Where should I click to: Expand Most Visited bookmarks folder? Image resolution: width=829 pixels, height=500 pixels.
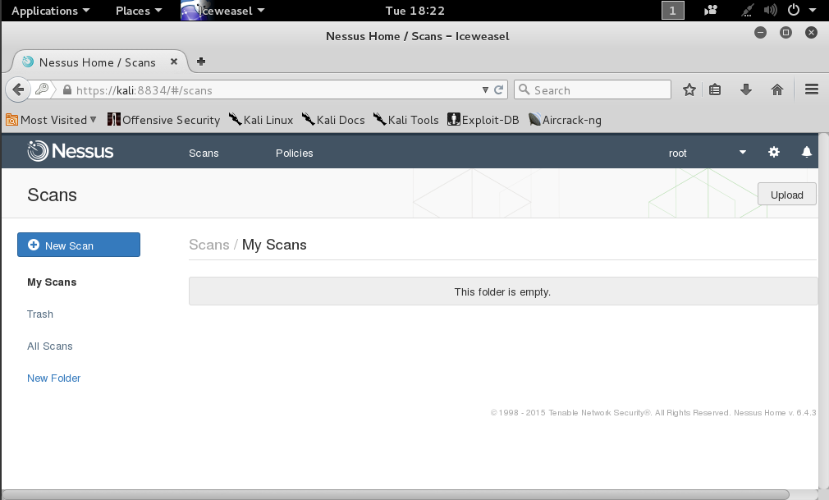[x=51, y=120]
